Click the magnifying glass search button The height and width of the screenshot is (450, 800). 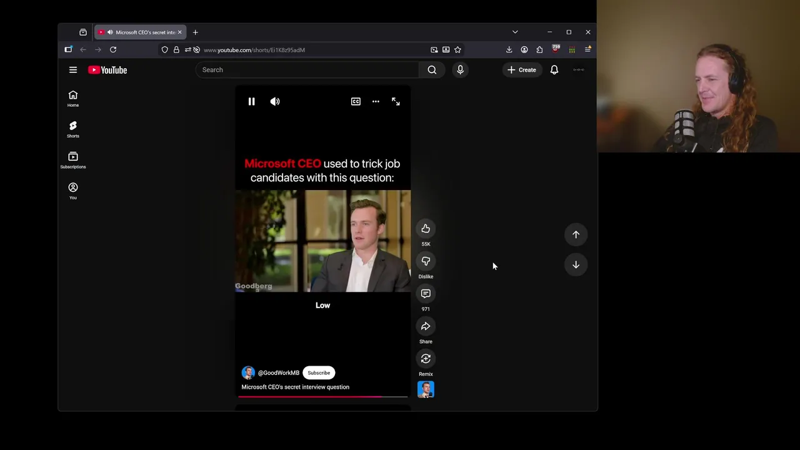pos(432,70)
